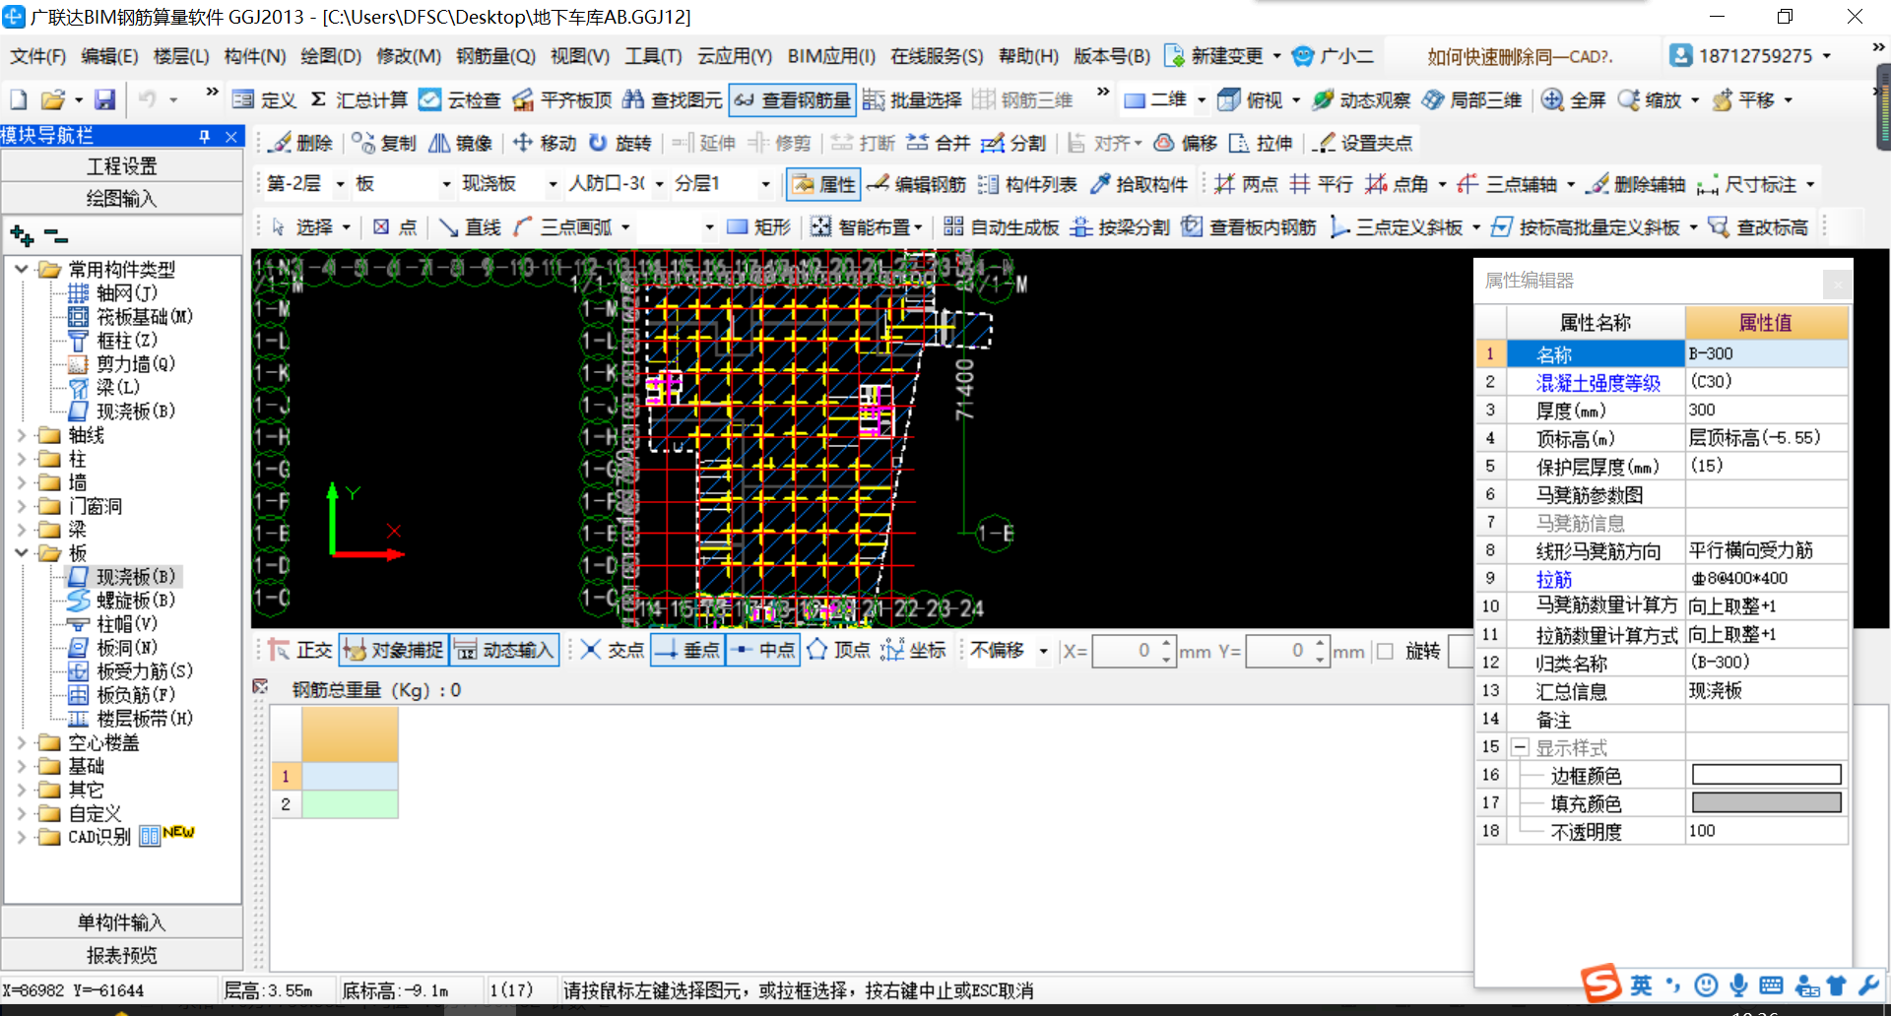Toggle 对象捕捉 object snap
Viewport: 1891px width, 1016px height.
coord(394,650)
